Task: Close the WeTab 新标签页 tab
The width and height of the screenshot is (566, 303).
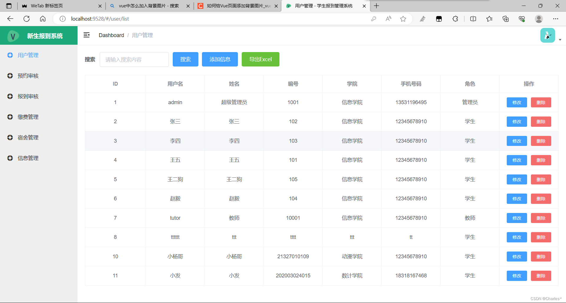Action: (100, 6)
